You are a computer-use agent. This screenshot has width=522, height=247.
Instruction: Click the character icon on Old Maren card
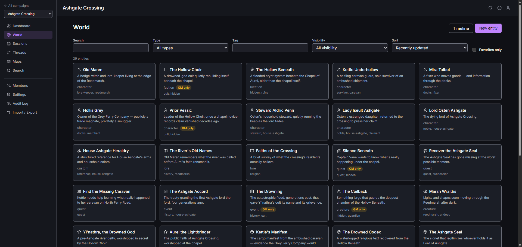coord(79,70)
